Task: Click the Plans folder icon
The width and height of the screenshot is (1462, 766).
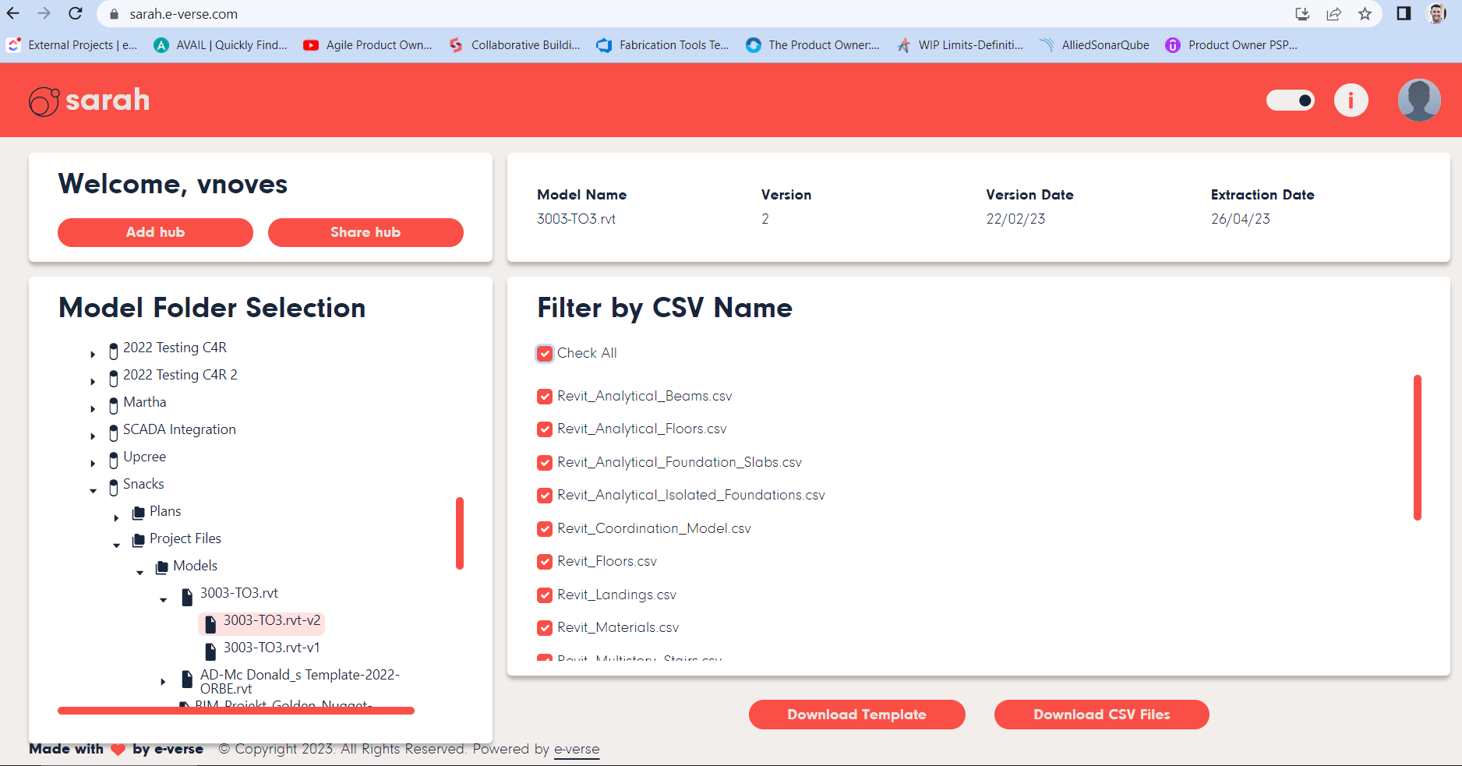Action: click(139, 513)
